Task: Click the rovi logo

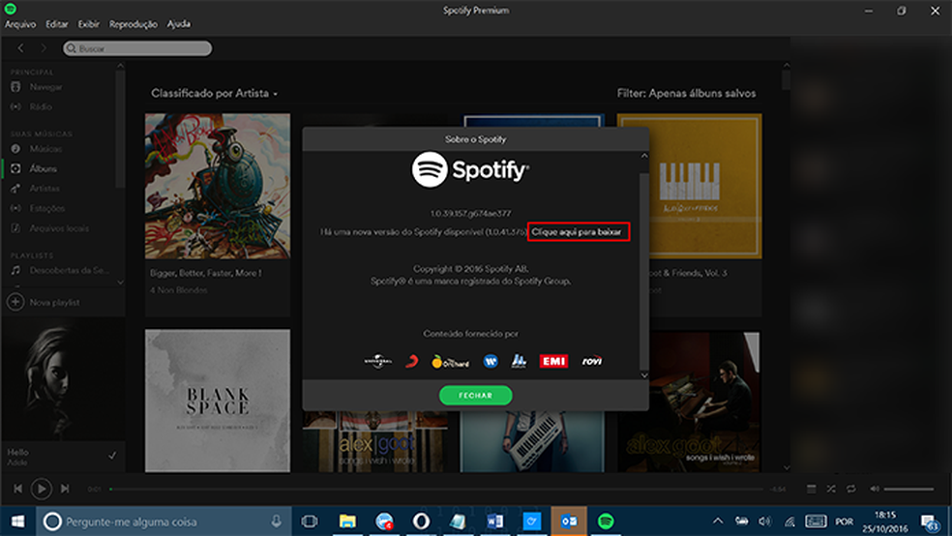Action: (x=592, y=361)
